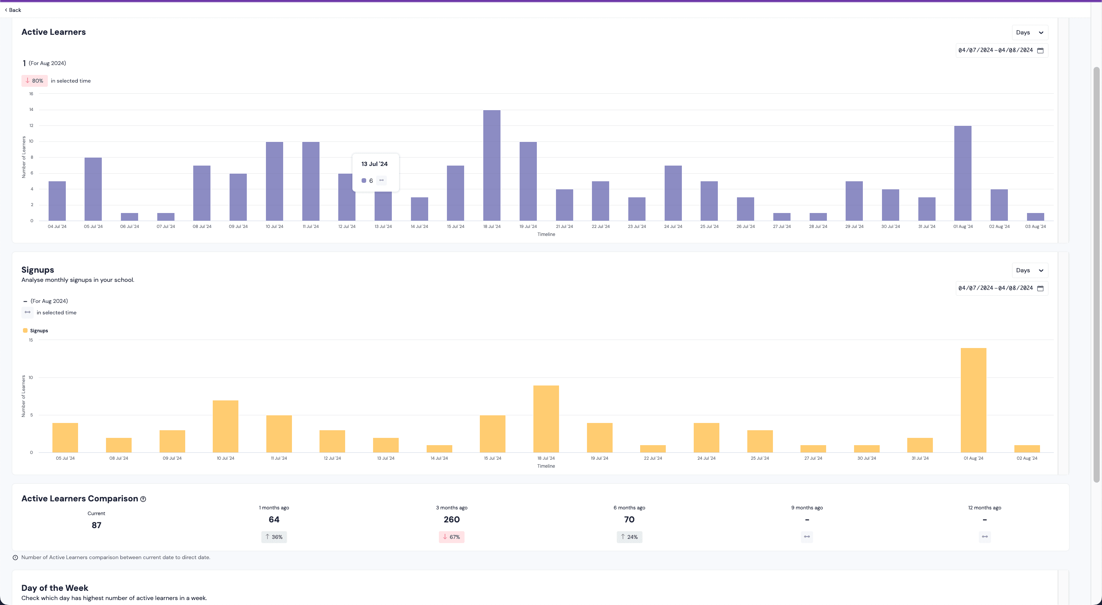Click the arrow icon before 'in selected time'
Viewport: 1102px width, 605px height.
pos(28,312)
